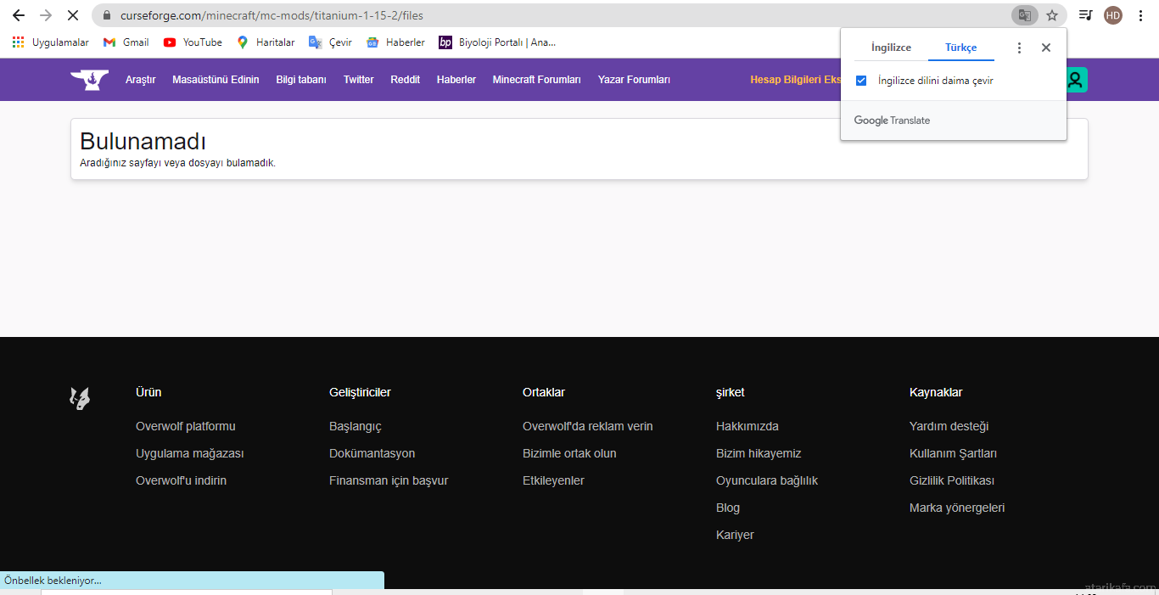Open Başlangıç footer link
Screen dimensions: 1159x595
[x=356, y=426]
